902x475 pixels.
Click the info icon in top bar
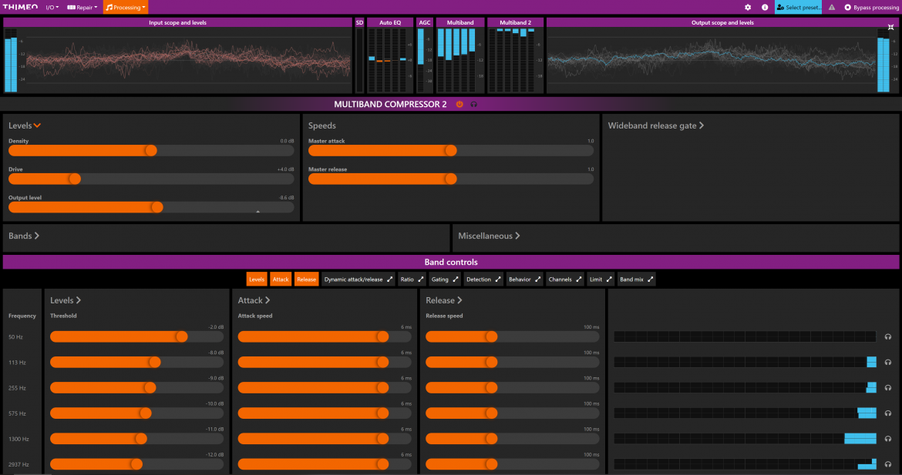pos(765,7)
